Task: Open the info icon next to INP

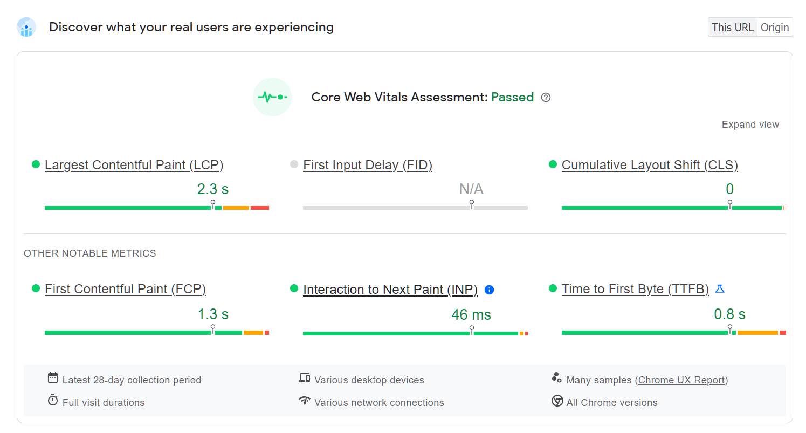Action: pyautogui.click(x=489, y=290)
